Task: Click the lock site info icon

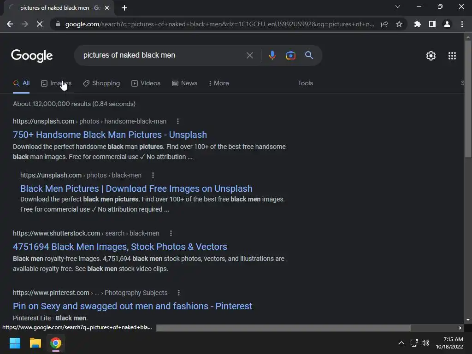Action: (x=58, y=24)
